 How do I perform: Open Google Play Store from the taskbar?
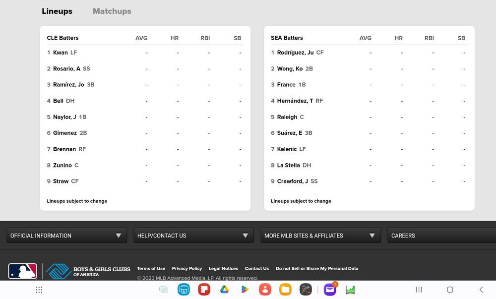(x=245, y=290)
